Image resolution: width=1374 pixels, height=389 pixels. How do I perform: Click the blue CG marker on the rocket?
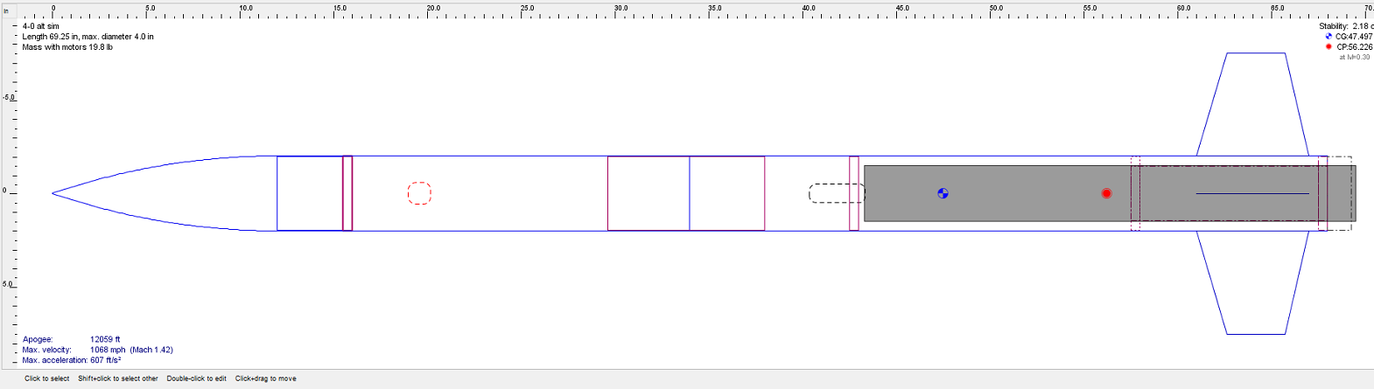point(943,193)
